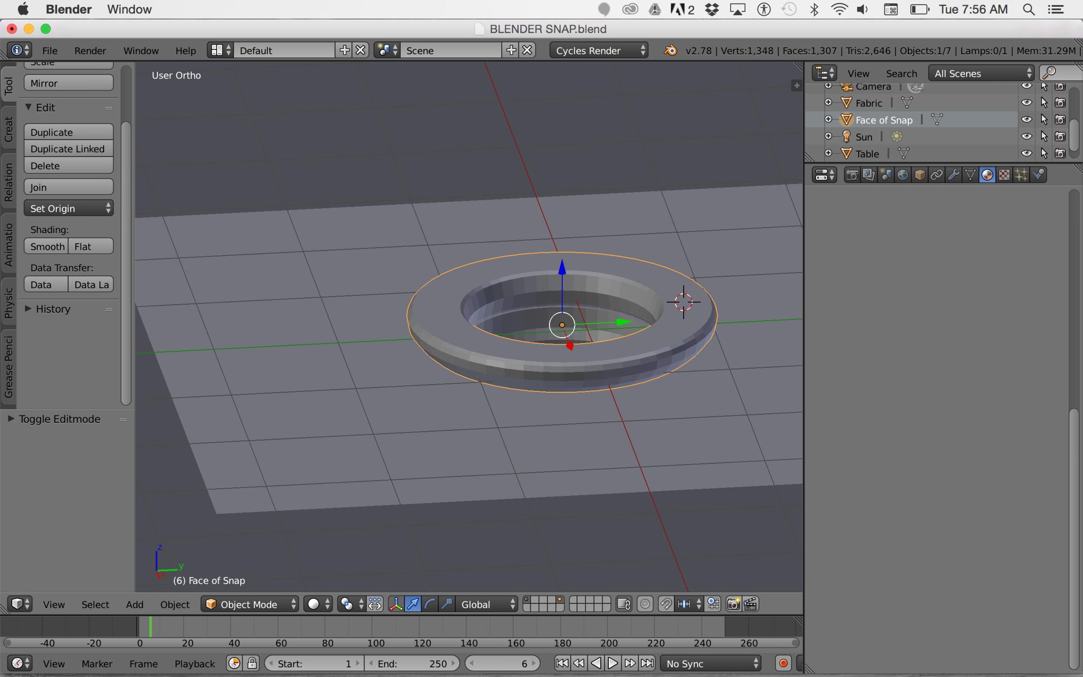Open the File menu
This screenshot has width=1083, height=677.
click(x=49, y=50)
